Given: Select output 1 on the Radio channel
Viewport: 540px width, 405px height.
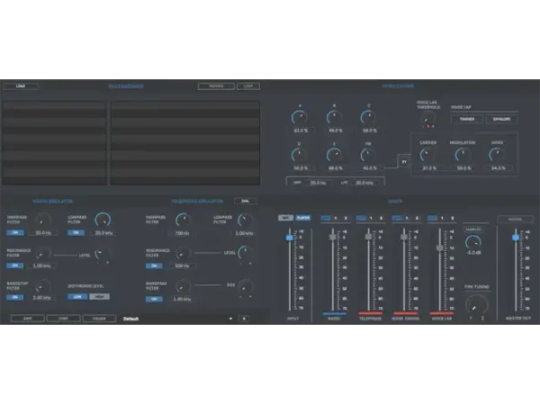Looking at the screenshot, I should point(336,218).
